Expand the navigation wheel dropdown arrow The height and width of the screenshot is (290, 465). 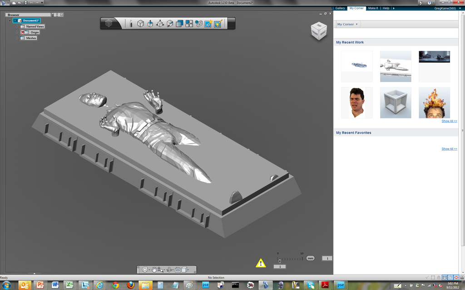(149, 270)
